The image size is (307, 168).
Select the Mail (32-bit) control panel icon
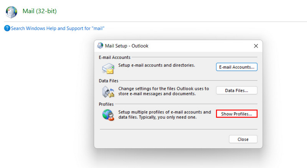coord(12,12)
